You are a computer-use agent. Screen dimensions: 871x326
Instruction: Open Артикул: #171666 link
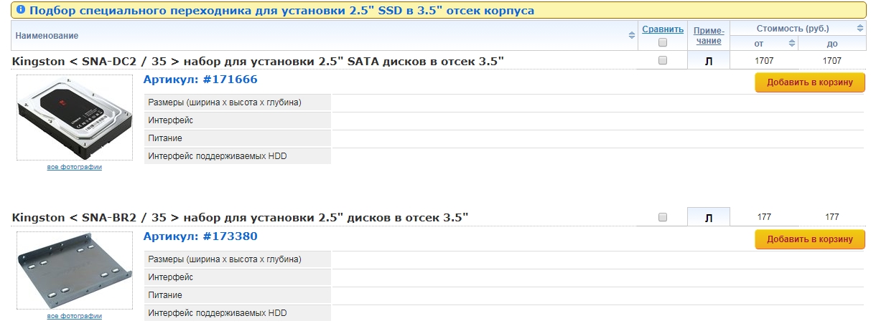click(x=200, y=80)
